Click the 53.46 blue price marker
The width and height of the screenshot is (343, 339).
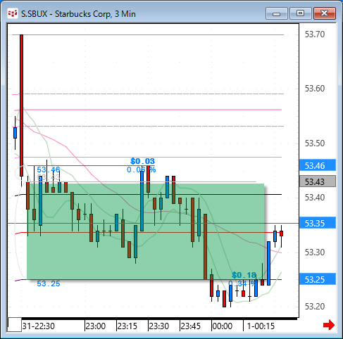(318, 165)
